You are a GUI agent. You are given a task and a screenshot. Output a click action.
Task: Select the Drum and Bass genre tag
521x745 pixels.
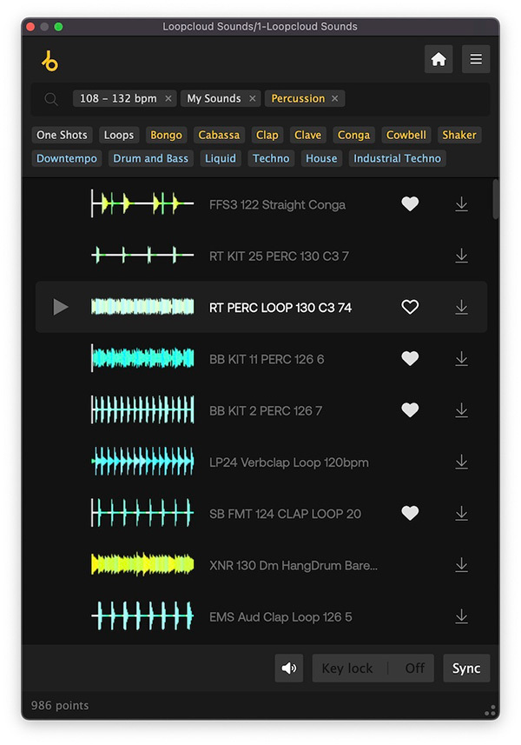(x=150, y=159)
